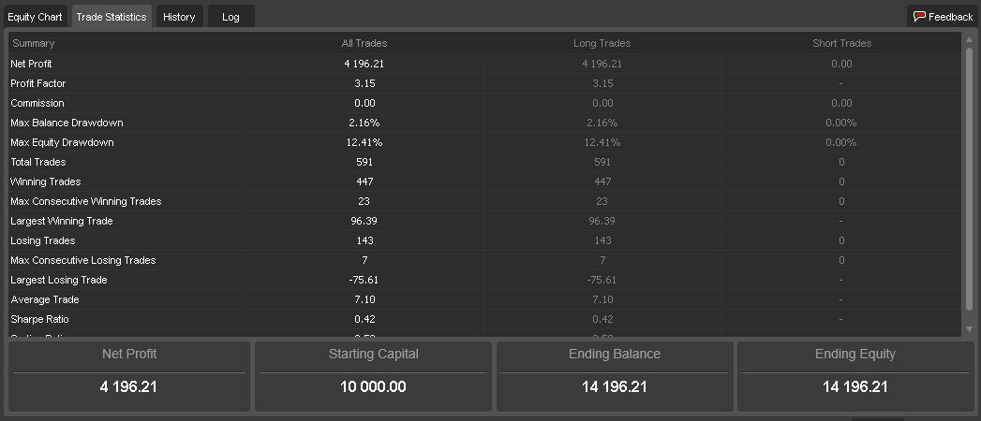The height and width of the screenshot is (421, 981).
Task: Select the Profit Factor row
Action: coord(484,83)
